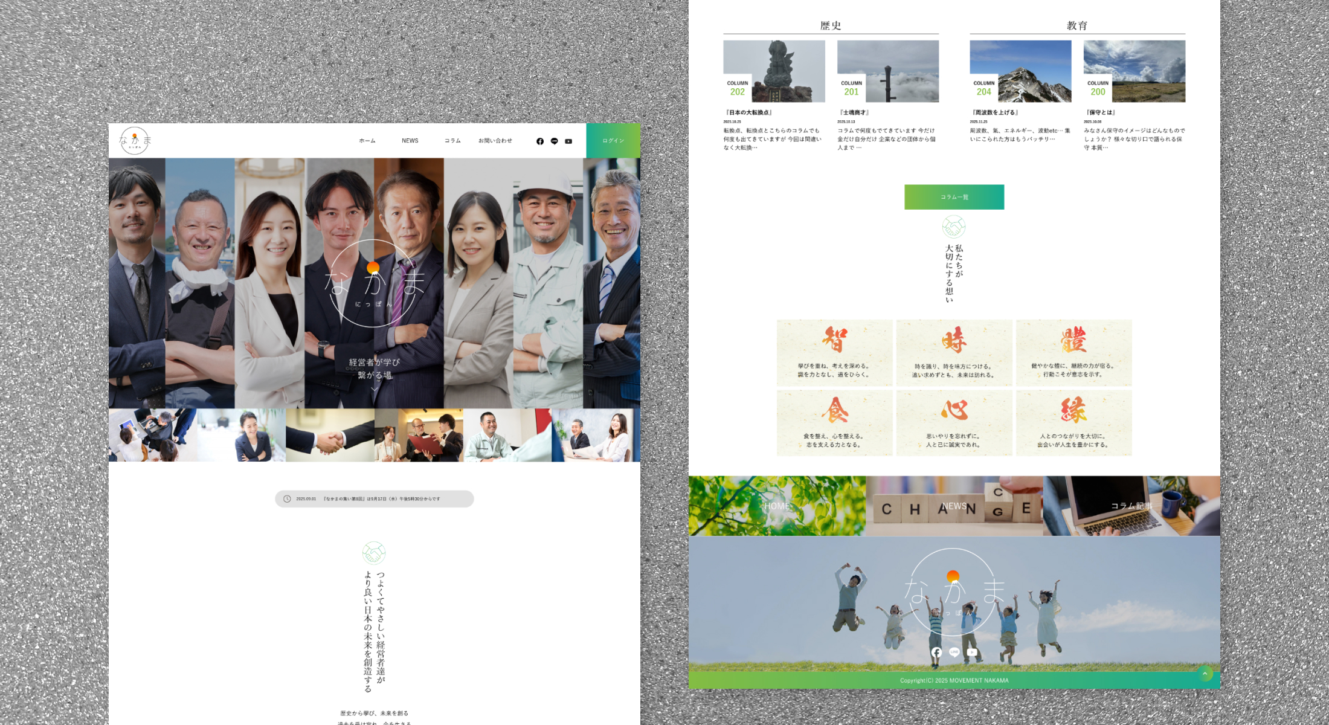Click the YouTube icon in the footer

(971, 651)
